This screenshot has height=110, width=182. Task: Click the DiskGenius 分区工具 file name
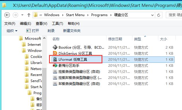pyautogui.click(x=75, y=54)
